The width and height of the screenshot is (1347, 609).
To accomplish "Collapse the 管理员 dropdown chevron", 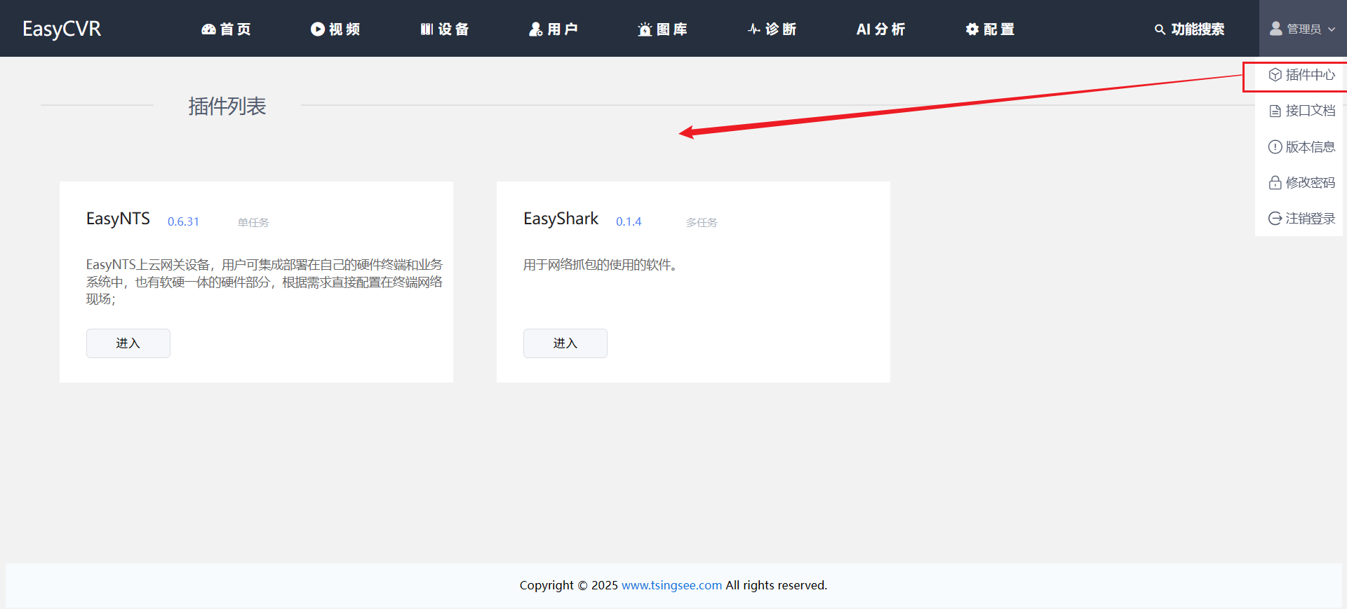I will click(x=1332, y=29).
